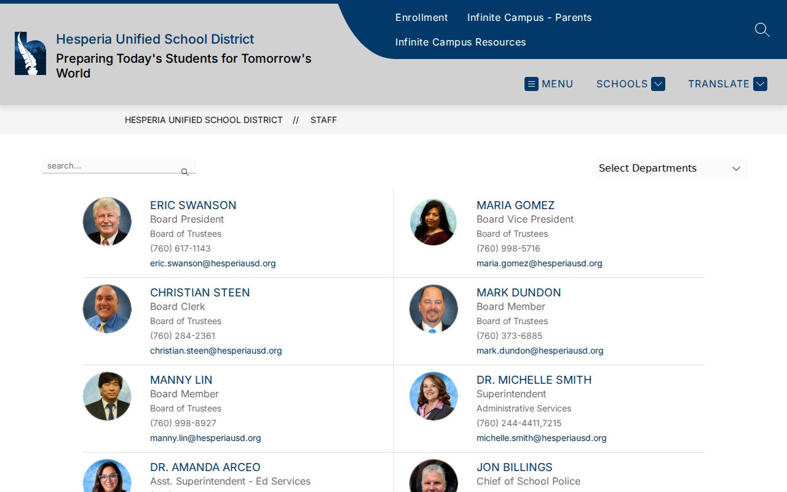Click phone number (760) 373-6885
The height and width of the screenshot is (492, 787).
510,336
